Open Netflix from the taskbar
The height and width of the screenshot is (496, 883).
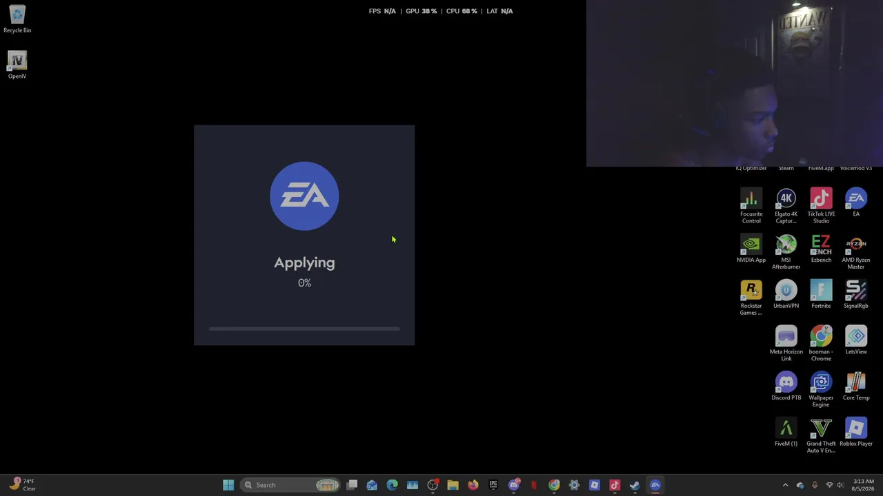(533, 485)
